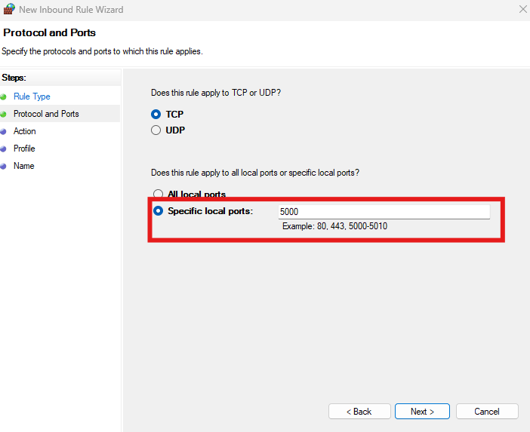This screenshot has height=432, width=530.
Task: Select the Profile step in sidebar
Action: [24, 149]
